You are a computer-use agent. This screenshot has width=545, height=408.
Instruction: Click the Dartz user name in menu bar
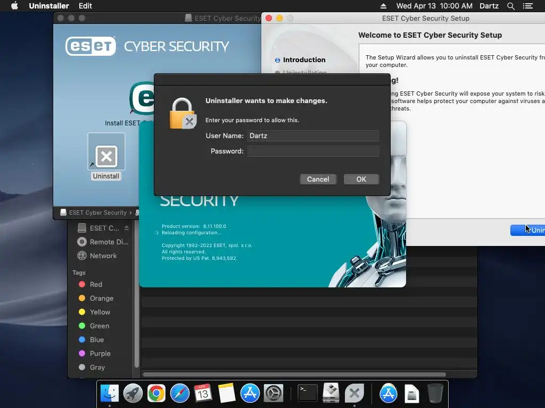click(x=489, y=6)
